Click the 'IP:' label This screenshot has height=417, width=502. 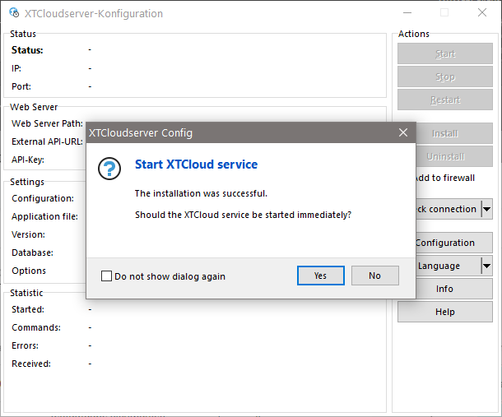pos(16,68)
